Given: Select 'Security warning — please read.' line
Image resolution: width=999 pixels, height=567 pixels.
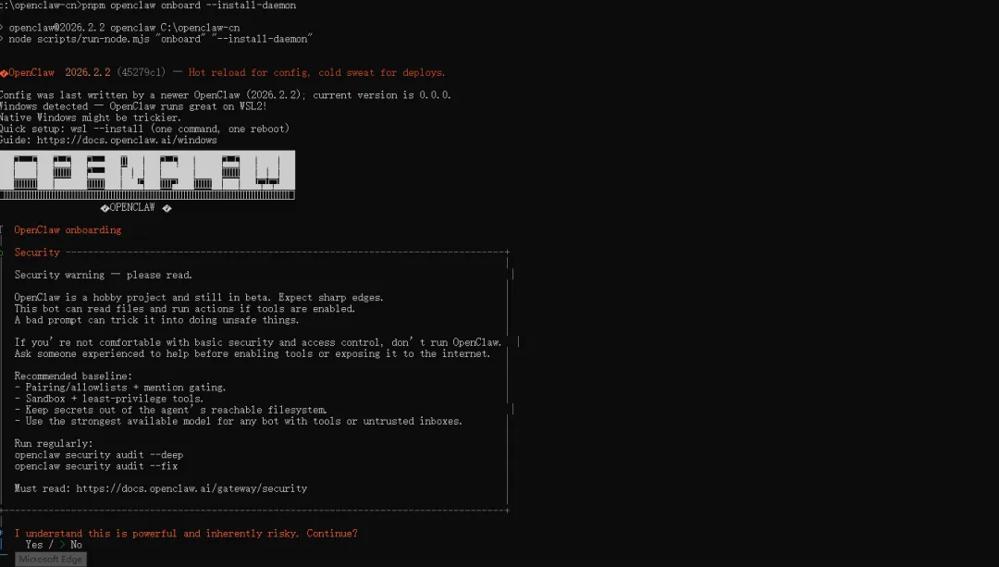Looking at the screenshot, I should (x=104, y=276).
